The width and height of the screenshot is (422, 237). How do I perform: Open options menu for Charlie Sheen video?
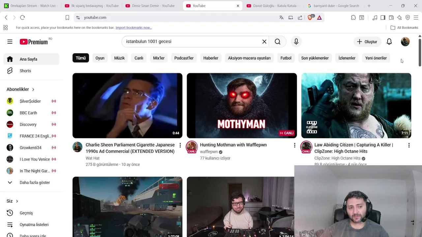point(180,145)
